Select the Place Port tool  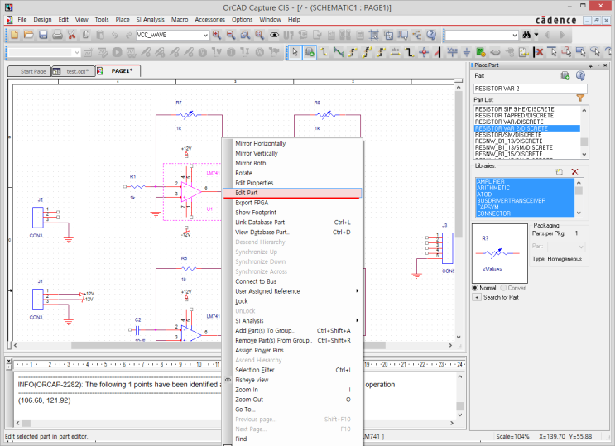coord(495,52)
